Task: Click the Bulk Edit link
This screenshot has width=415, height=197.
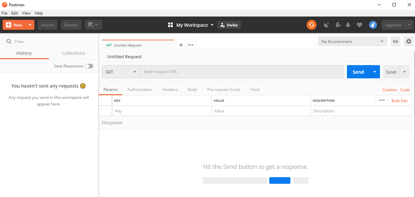Action: [399, 101]
